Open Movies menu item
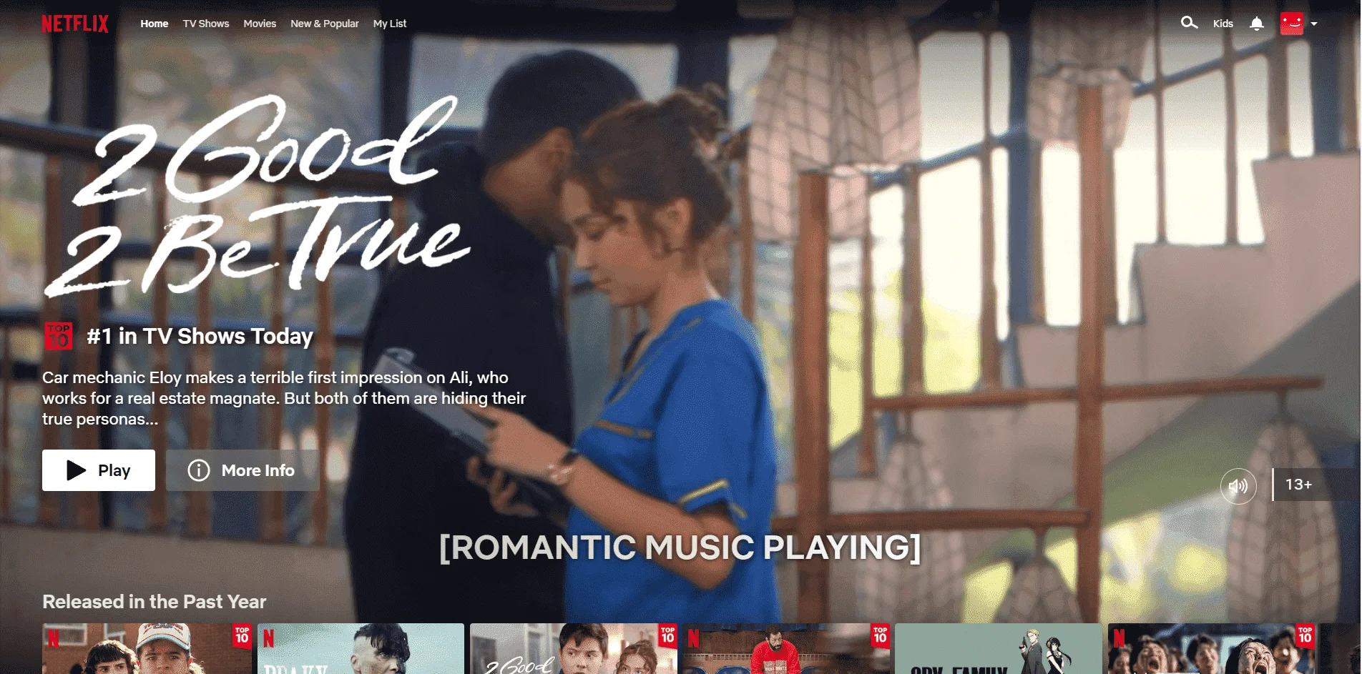 tap(260, 24)
